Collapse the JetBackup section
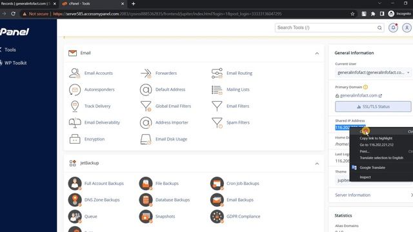This screenshot has width=413, height=232. coord(317,164)
